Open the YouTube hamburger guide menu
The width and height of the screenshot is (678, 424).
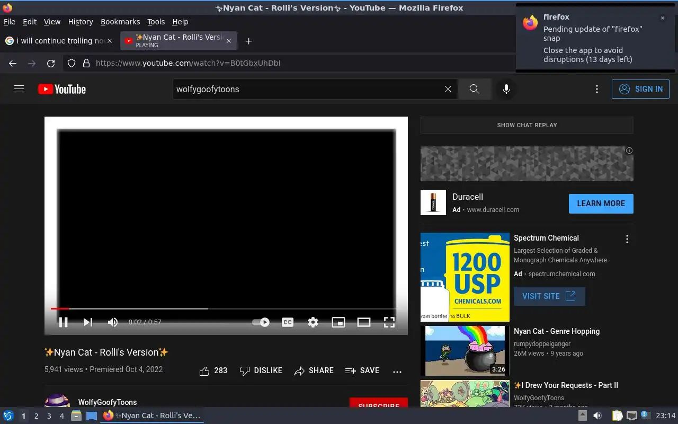pos(19,89)
